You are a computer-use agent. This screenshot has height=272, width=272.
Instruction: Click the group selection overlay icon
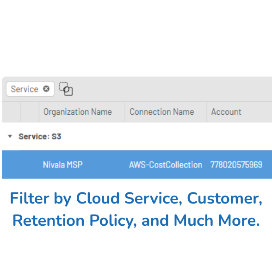[66, 89]
